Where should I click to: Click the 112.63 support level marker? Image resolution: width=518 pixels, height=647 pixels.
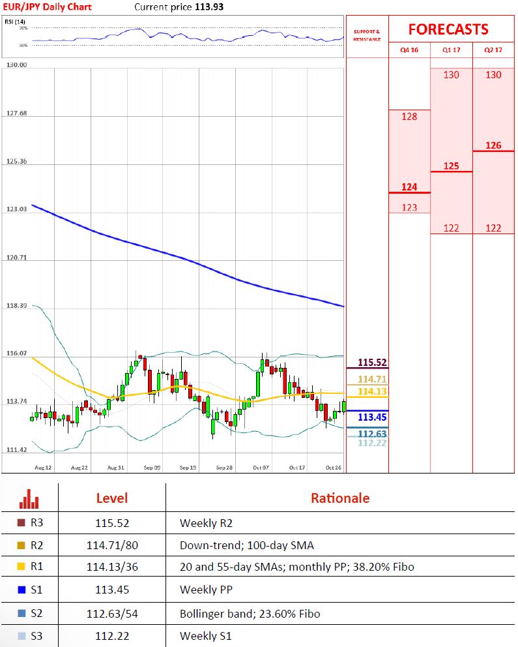[371, 434]
